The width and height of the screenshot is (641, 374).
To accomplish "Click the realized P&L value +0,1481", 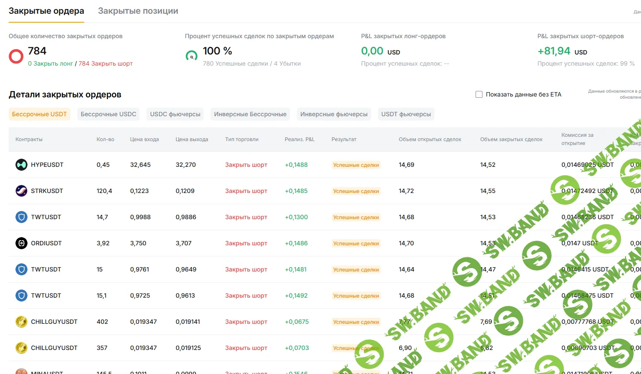I will [x=296, y=269].
